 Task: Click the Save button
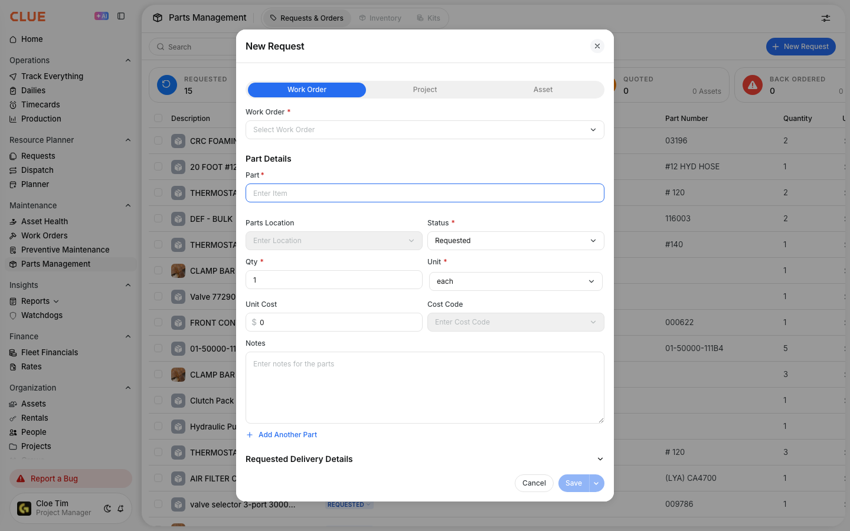pos(574,483)
